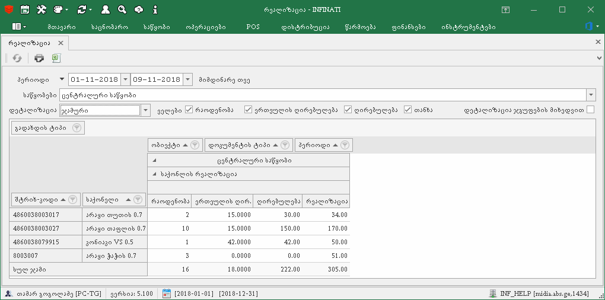Image resolution: width=605 pixels, height=300 pixels.
Task: Enable დეტალიზაცია ჯგუფების მიხედვით checkbox
Action: click(590, 110)
